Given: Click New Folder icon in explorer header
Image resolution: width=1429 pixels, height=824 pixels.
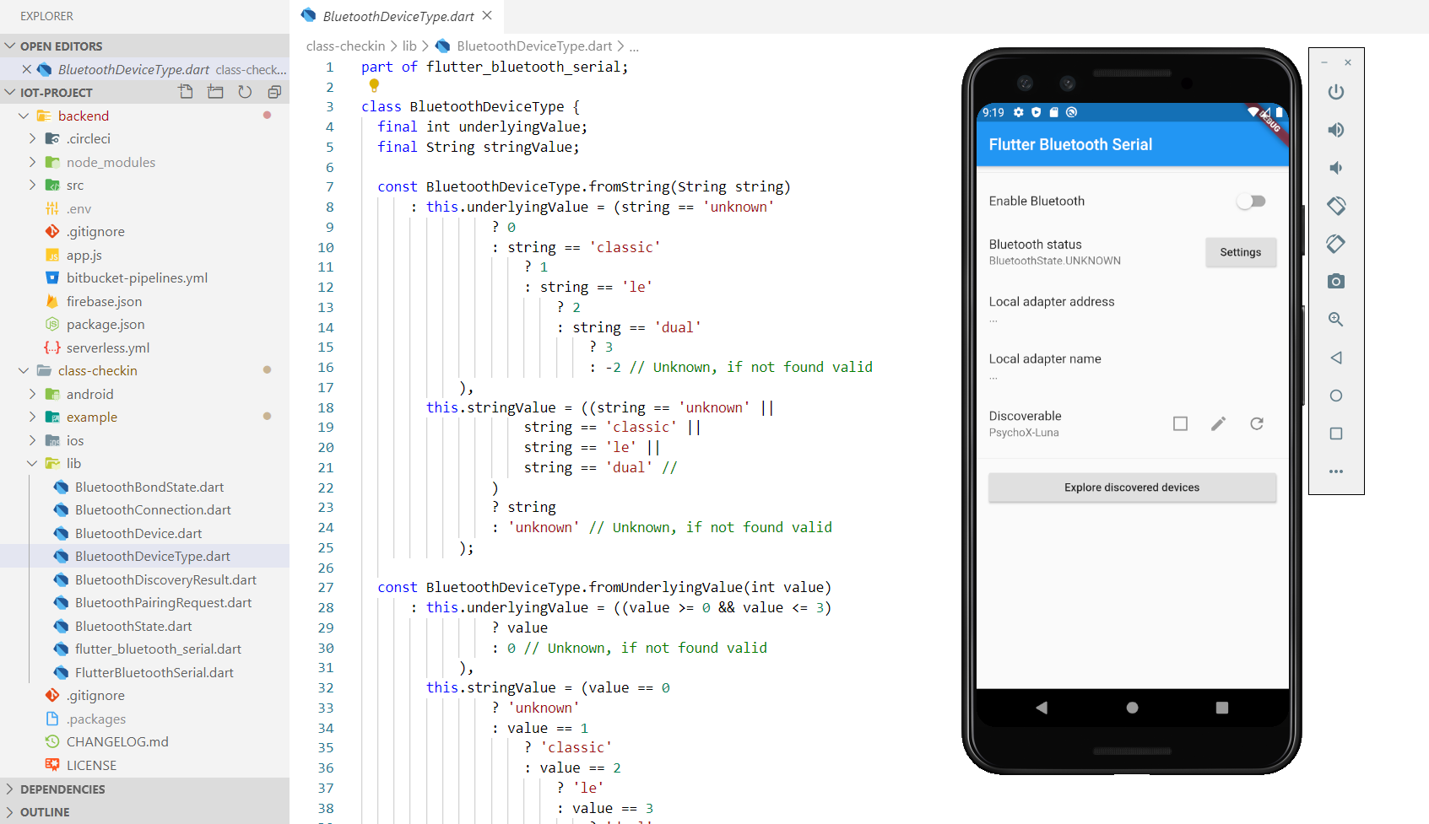Looking at the screenshot, I should coord(215,92).
